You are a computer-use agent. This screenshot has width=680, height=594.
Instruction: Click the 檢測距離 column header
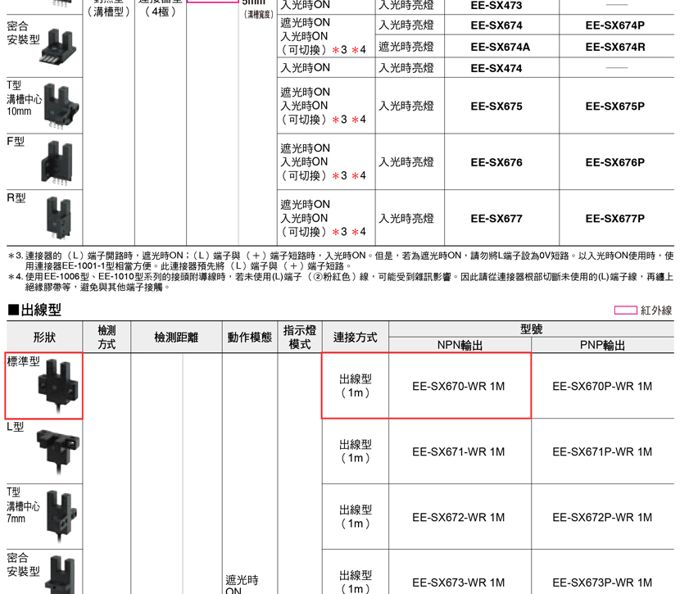click(x=176, y=338)
